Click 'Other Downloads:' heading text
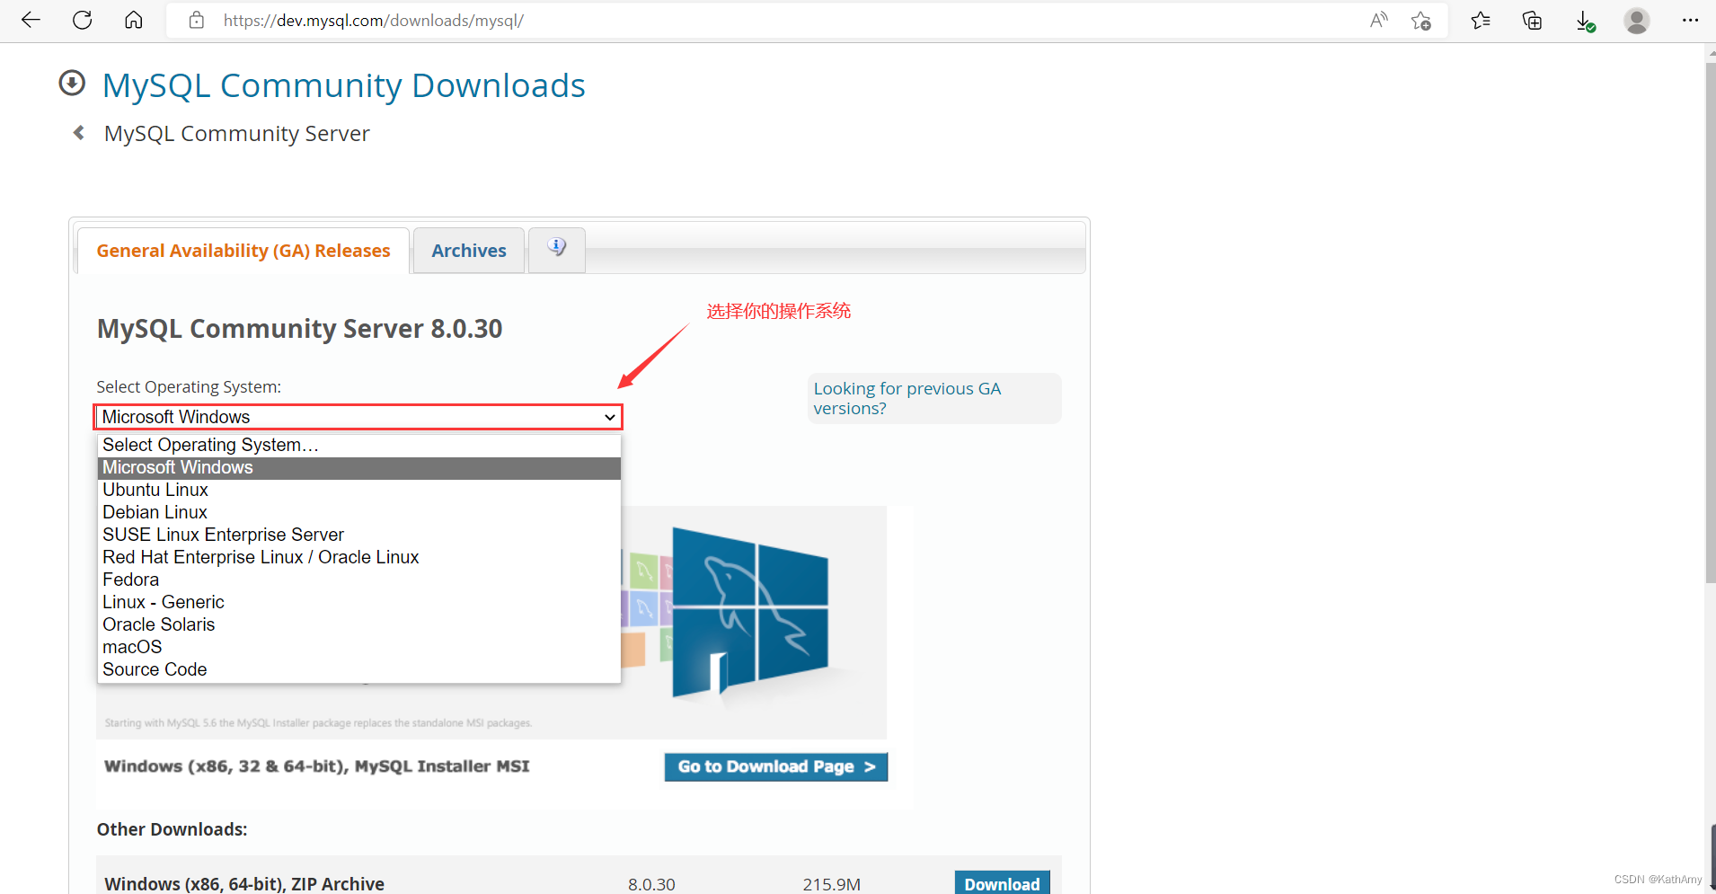Image resolution: width=1716 pixels, height=894 pixels. (x=172, y=829)
